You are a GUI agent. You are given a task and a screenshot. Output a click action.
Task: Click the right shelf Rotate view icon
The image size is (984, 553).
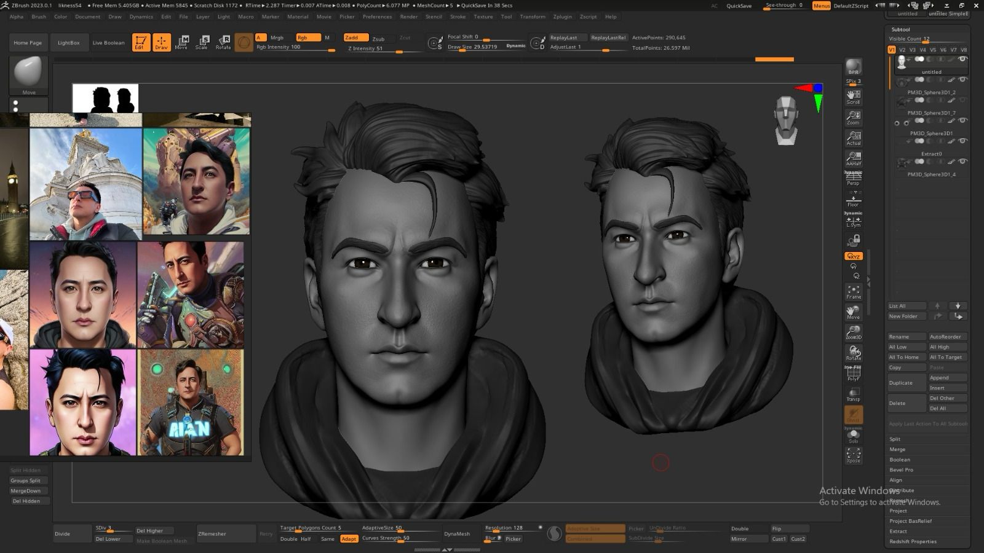pyautogui.click(x=854, y=353)
